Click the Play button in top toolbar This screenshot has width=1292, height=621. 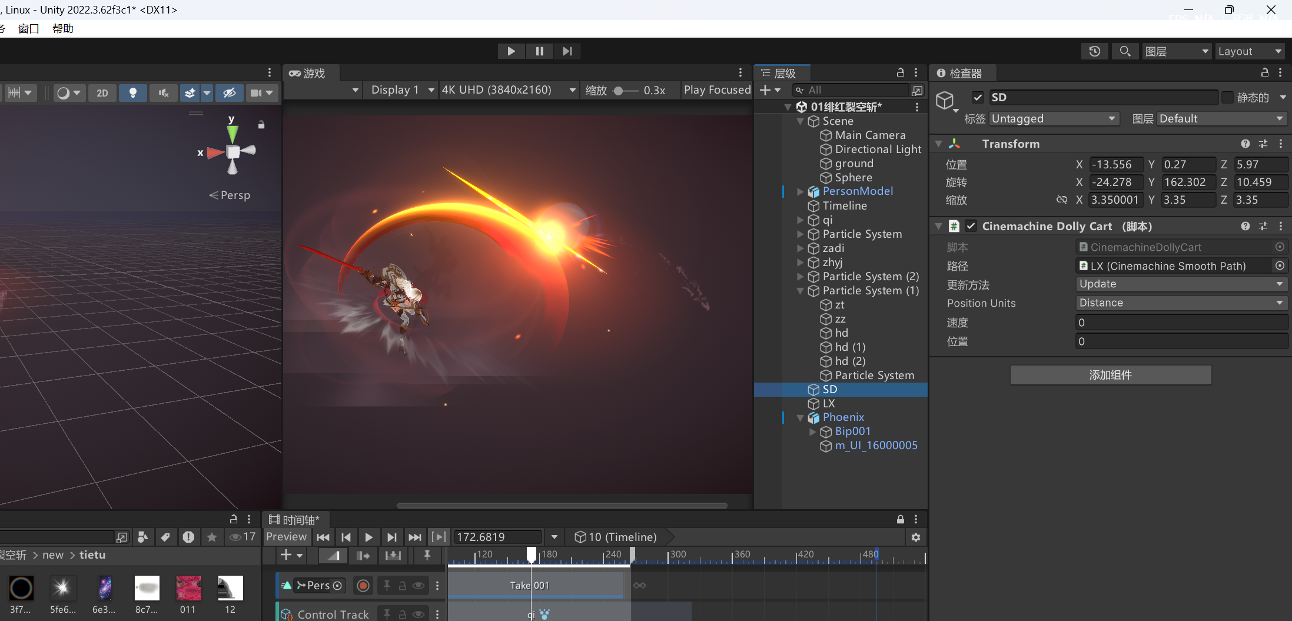511,51
